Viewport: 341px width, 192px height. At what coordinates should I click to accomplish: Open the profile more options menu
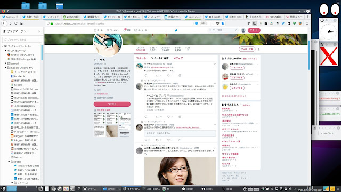[x=258, y=49]
